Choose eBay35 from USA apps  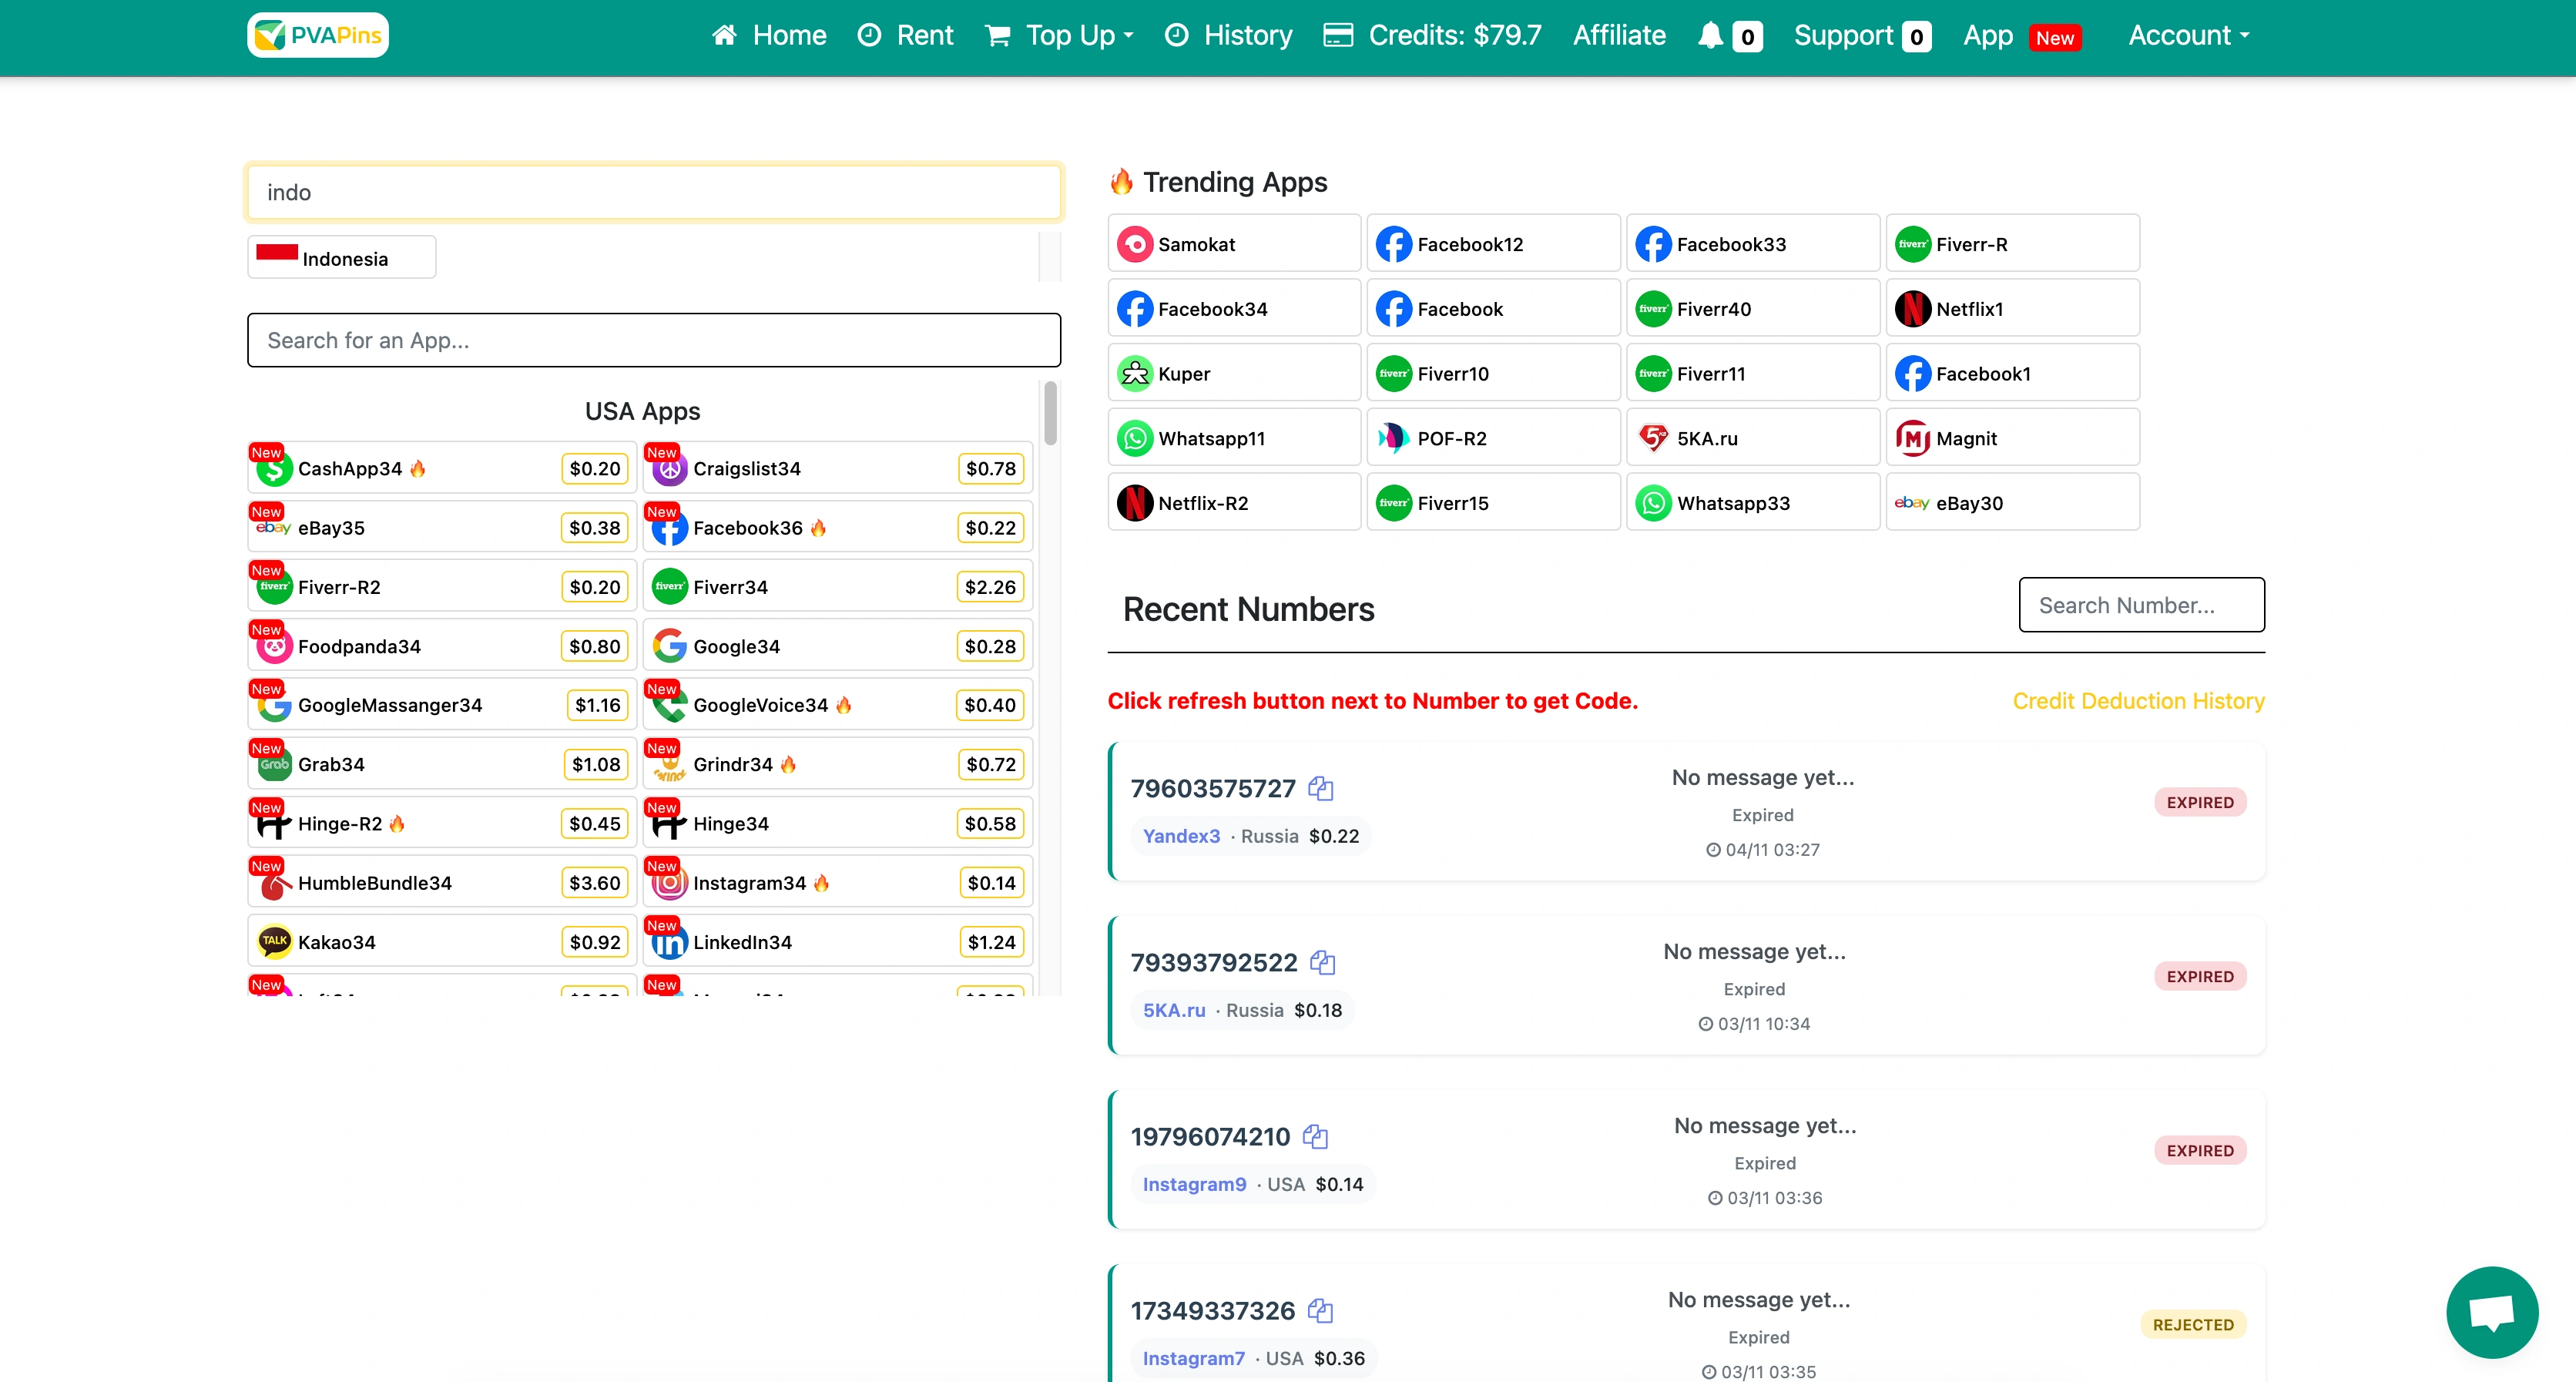(x=442, y=527)
